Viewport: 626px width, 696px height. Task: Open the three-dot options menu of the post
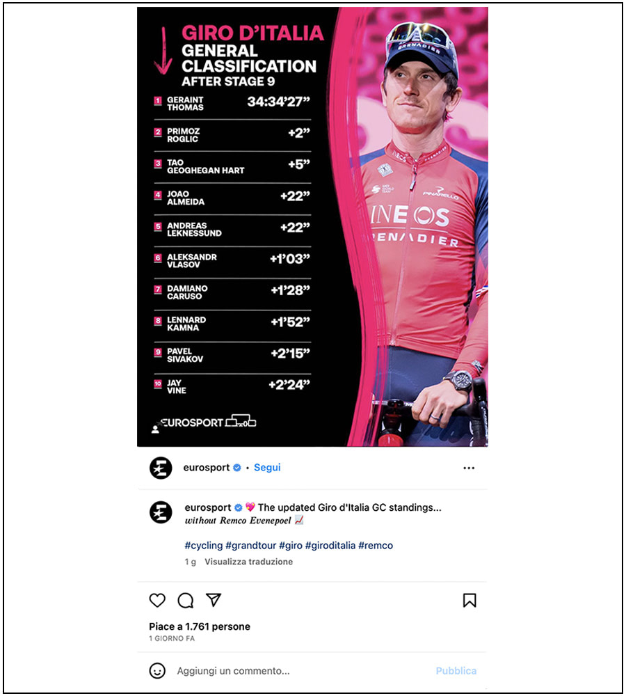tap(469, 468)
